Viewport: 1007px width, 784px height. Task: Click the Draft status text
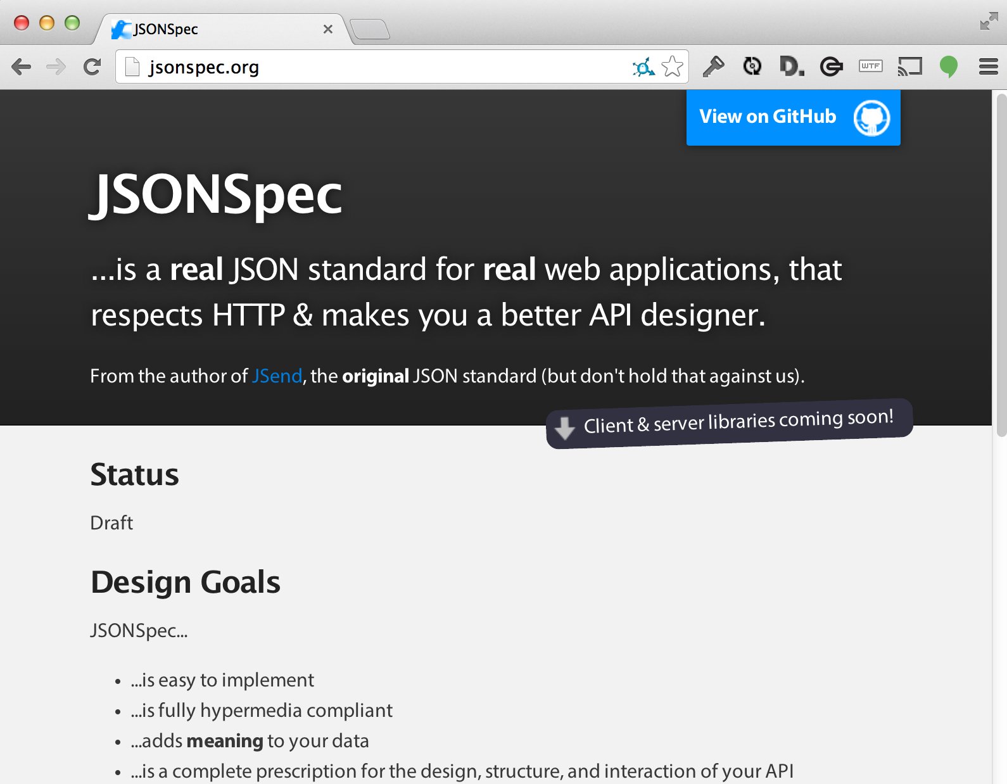click(x=111, y=523)
